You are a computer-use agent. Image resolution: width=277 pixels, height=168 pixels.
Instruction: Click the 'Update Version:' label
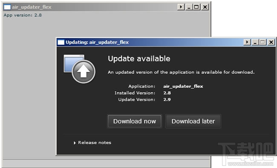point(136,99)
